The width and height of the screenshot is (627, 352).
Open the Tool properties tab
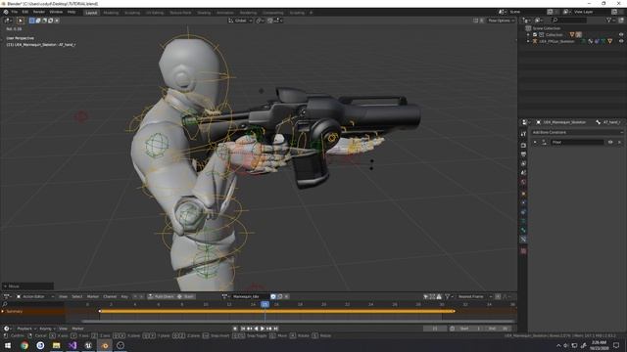[x=523, y=134]
